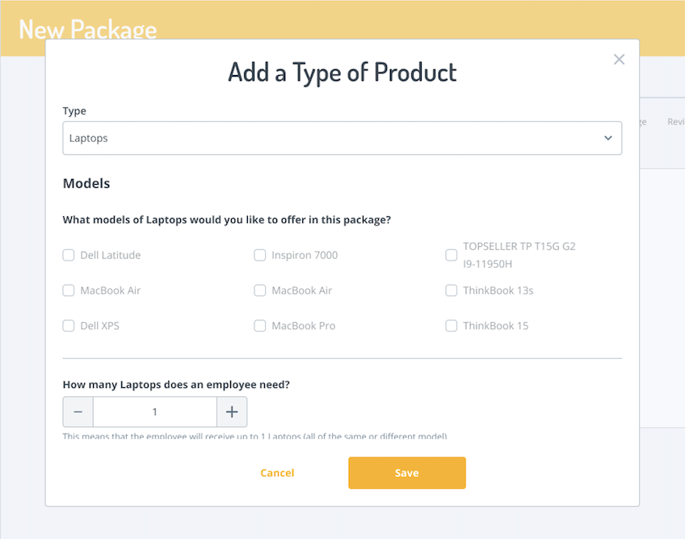Enable the MacBook Air option in first column
This screenshot has height=539, width=685.
69,290
